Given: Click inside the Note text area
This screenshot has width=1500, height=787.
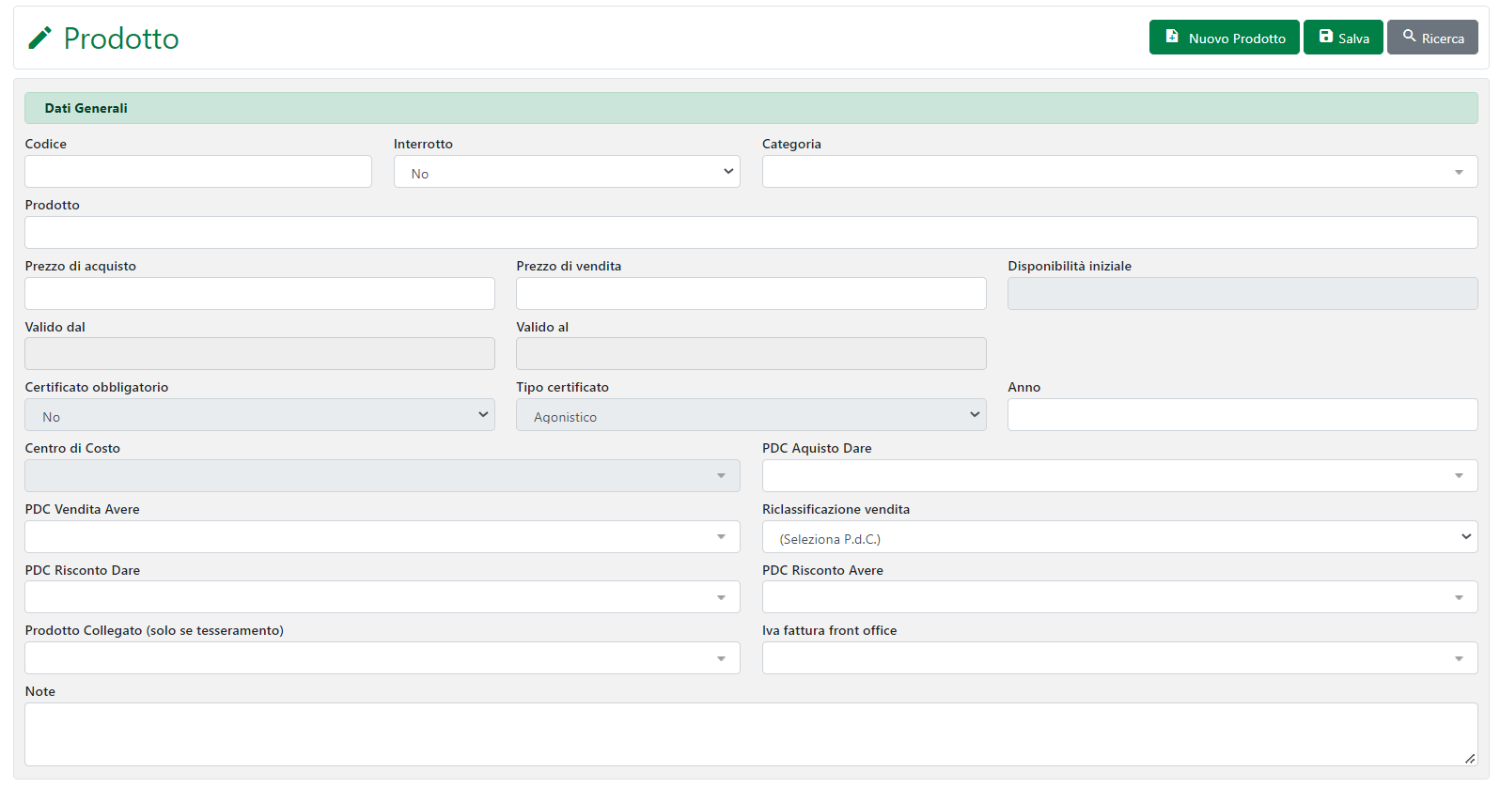Looking at the screenshot, I should [751, 734].
